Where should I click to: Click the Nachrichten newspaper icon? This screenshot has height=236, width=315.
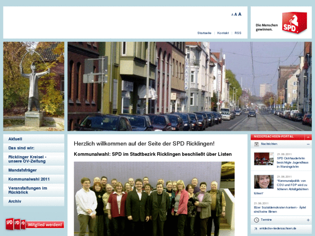(x=257, y=144)
